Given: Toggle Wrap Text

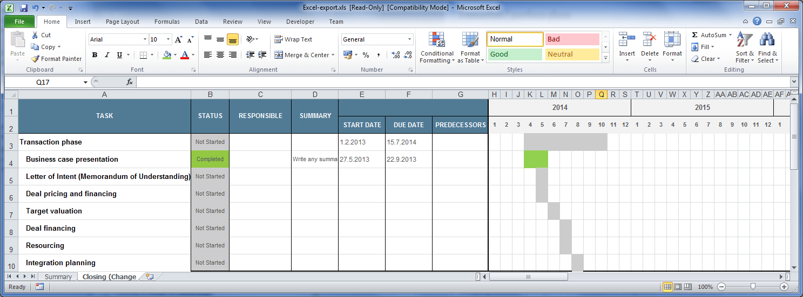Looking at the screenshot, I should [293, 39].
